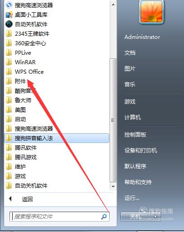Go back using the 返回 button
The image size is (184, 232).
click(x=21, y=199)
